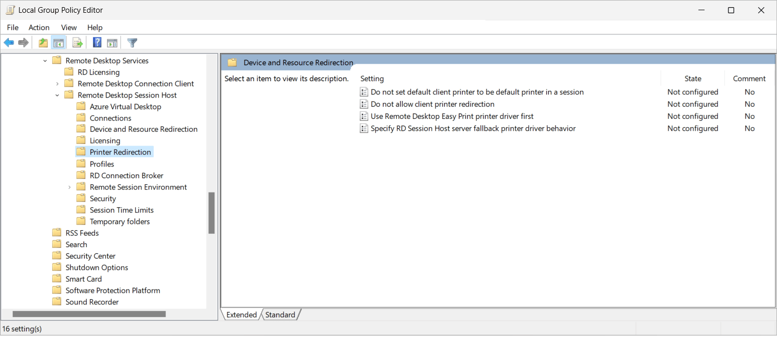This screenshot has width=777, height=338.
Task: Click the Export List toolbar icon
Action: [x=77, y=42]
